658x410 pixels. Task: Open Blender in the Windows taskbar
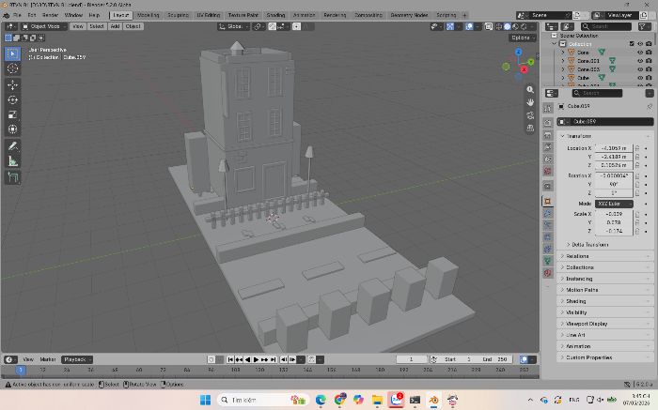tap(434, 400)
